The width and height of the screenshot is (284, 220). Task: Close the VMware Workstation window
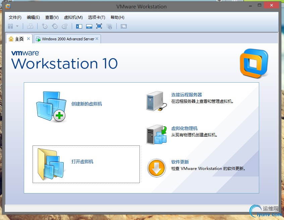pyautogui.click(x=271, y=5)
